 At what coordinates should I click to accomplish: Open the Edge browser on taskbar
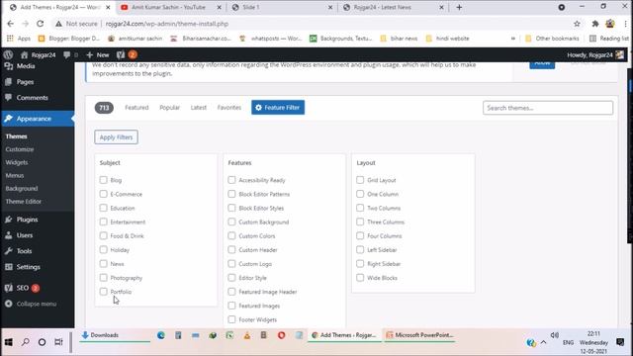tap(160, 335)
